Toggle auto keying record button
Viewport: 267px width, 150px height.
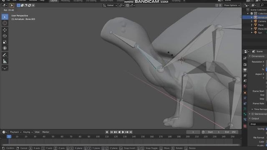coord(107,132)
